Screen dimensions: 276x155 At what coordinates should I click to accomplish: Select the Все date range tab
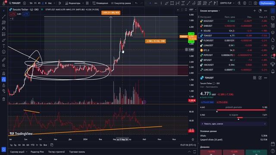(x=45, y=145)
